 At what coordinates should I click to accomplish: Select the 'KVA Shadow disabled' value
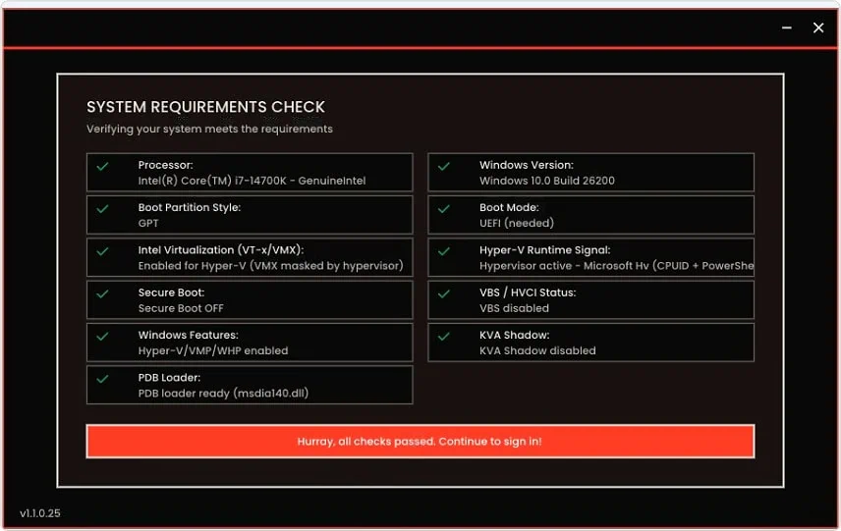(537, 350)
